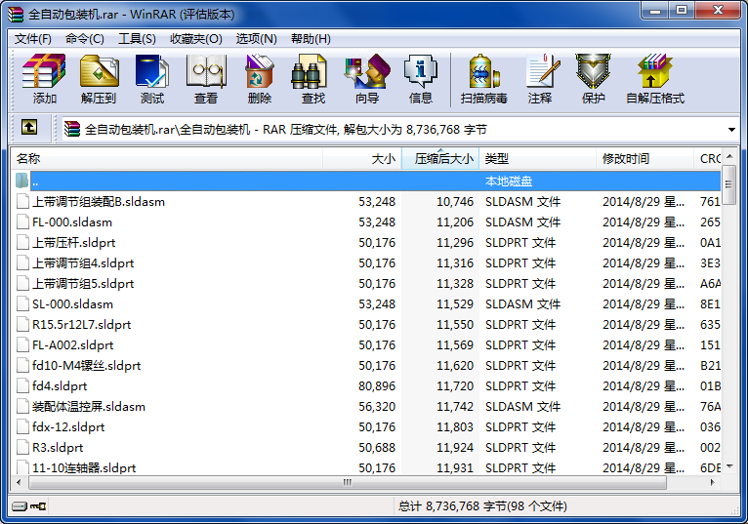This screenshot has width=748, height=524.
Task: Click file icon of R3.sldprt
Action: point(22,448)
